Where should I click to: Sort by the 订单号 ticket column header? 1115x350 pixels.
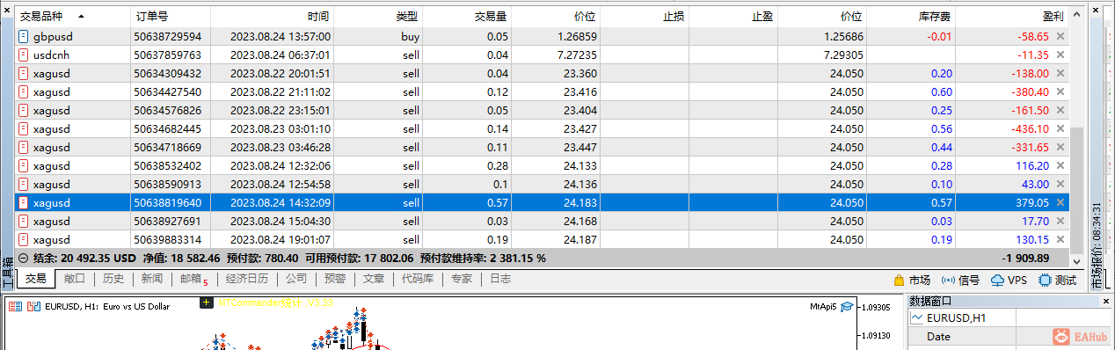171,16
